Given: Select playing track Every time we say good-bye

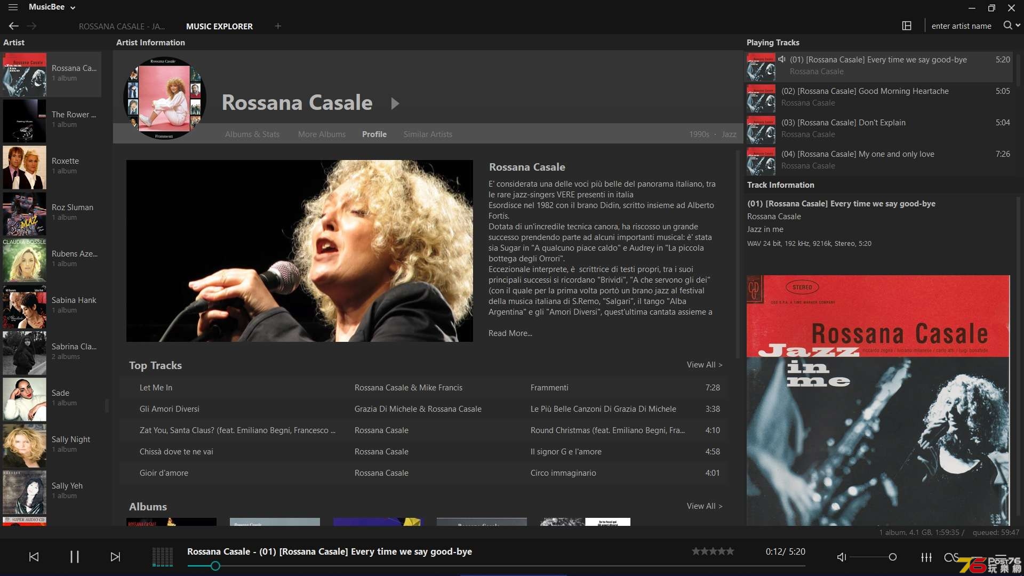Looking at the screenshot, I should click(x=879, y=66).
